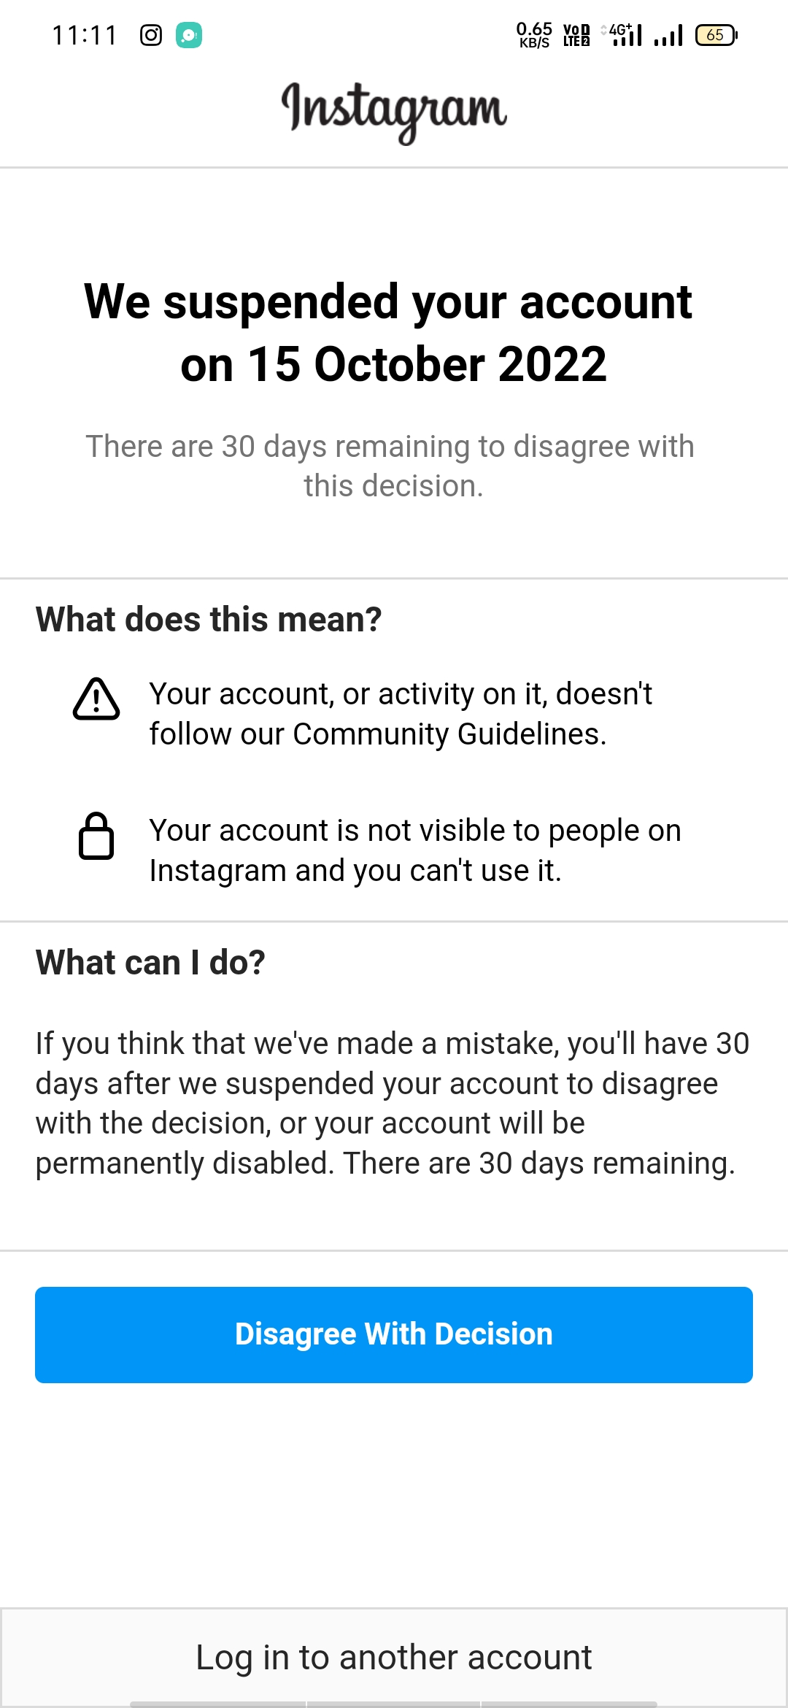Tap the battery indicator showing 65
The width and height of the screenshot is (788, 1708).
click(x=714, y=34)
